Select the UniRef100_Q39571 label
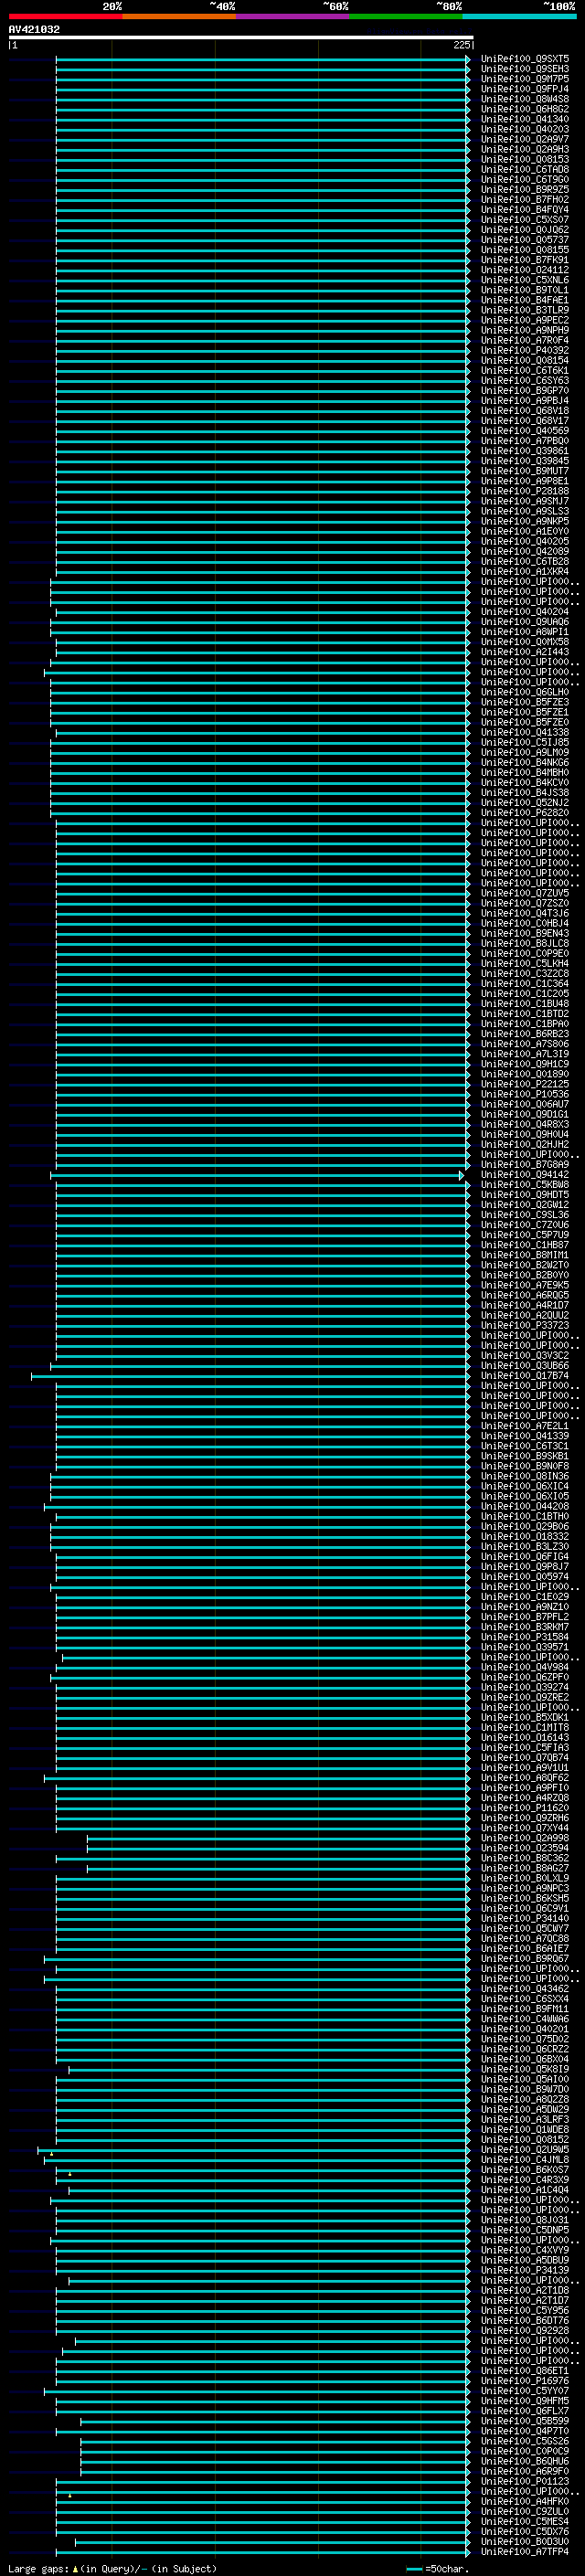This screenshot has width=585, height=2576. [x=525, y=1647]
